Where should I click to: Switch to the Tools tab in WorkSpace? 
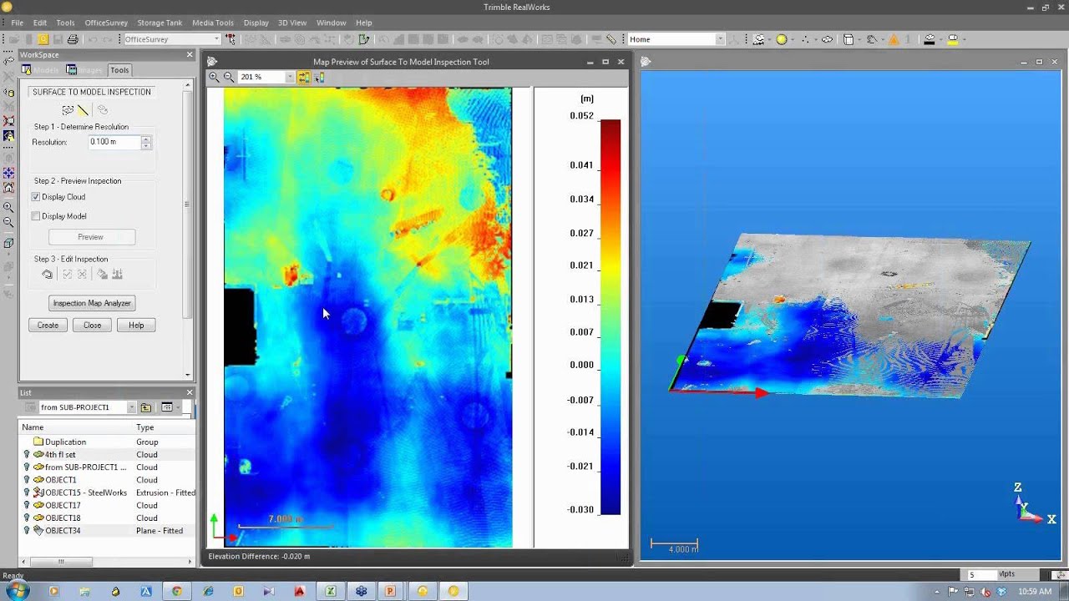pyautogui.click(x=119, y=70)
